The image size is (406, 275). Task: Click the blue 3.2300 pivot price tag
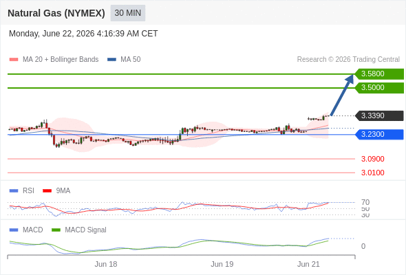(379, 134)
